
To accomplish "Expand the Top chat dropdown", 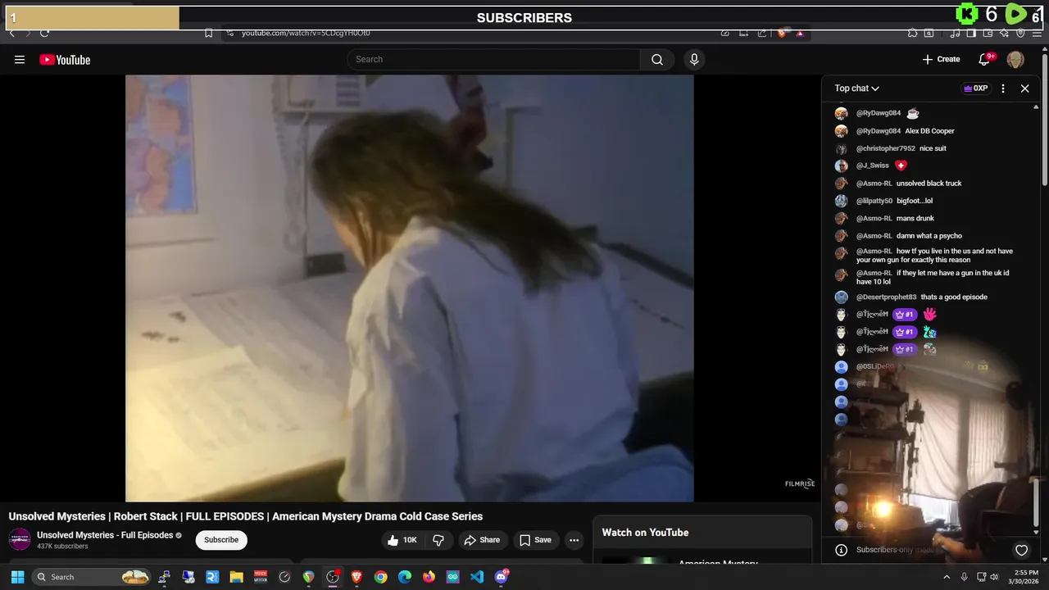I will coord(857,88).
